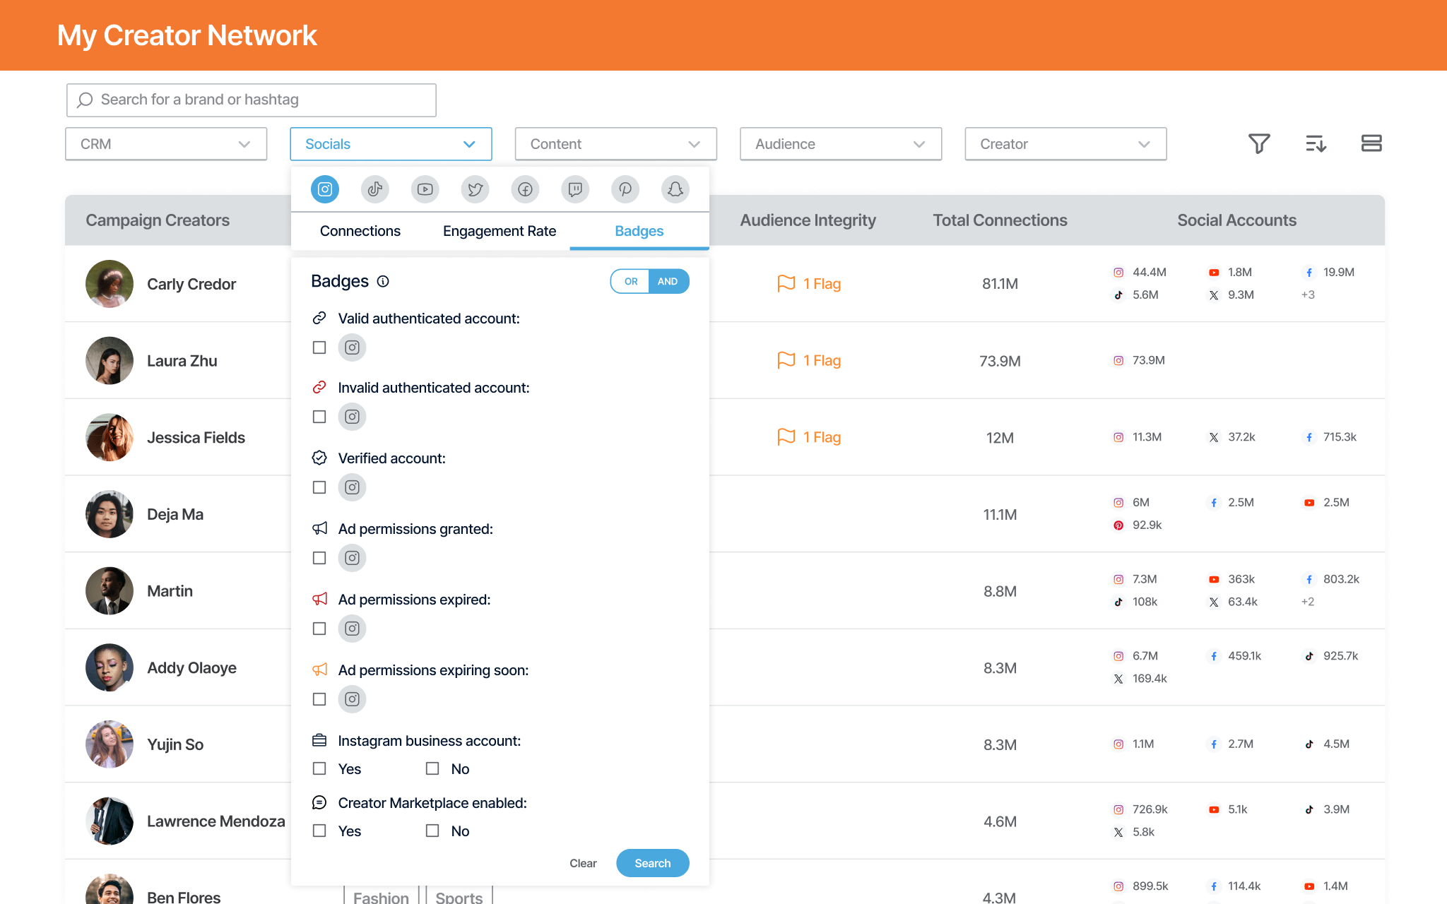Collapse the Socials dropdown

click(391, 144)
